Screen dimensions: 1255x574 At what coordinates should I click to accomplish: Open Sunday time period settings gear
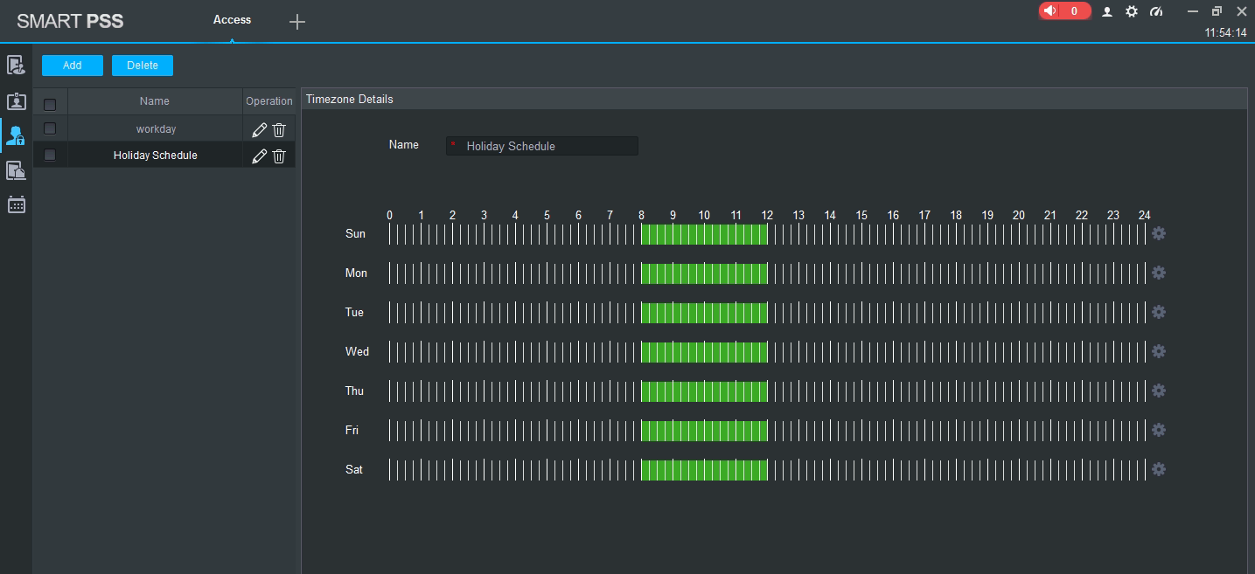[x=1159, y=233]
